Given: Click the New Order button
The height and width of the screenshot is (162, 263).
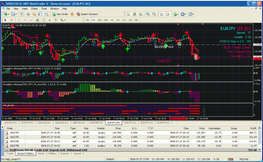Looking at the screenshot, I should click(60, 14).
